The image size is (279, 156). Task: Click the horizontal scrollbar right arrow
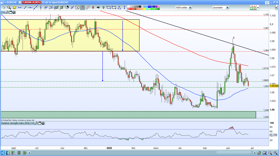(x=255, y=153)
